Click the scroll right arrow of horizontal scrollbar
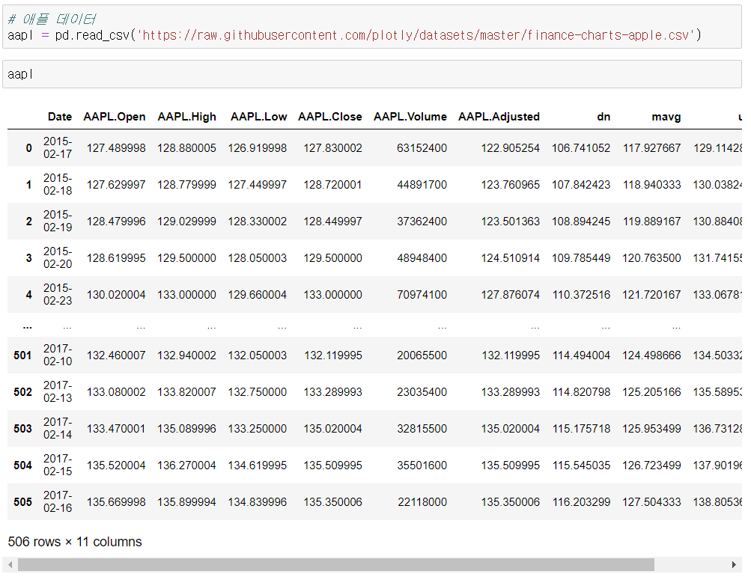Viewport: 751px width, 577px height. click(735, 564)
